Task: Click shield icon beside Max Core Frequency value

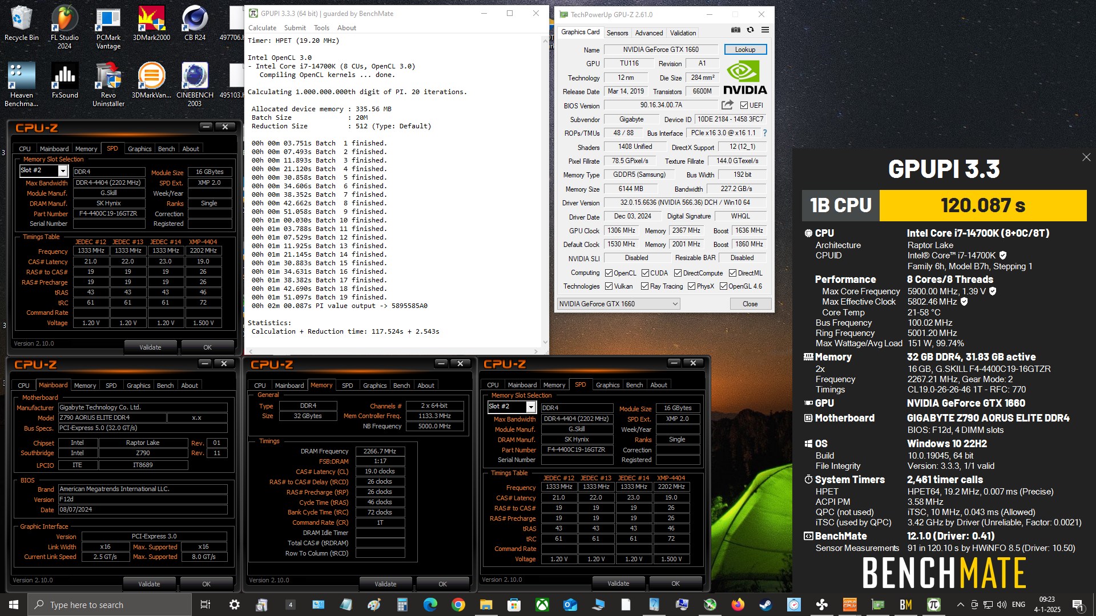Action: 993,291
